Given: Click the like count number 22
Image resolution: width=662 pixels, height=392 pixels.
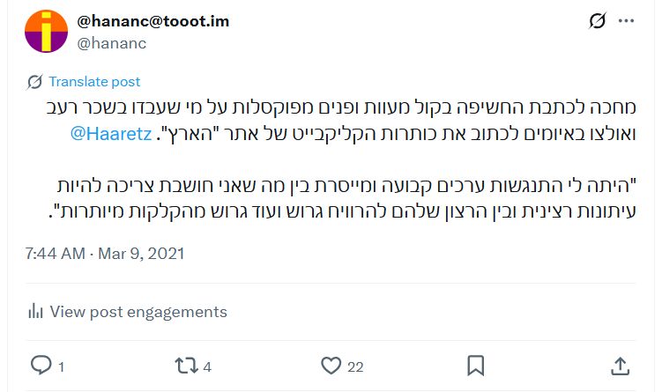Looking at the screenshot, I should [355, 366].
